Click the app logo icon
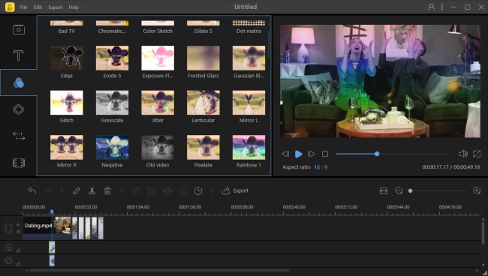488x276 pixels. click(10, 7)
